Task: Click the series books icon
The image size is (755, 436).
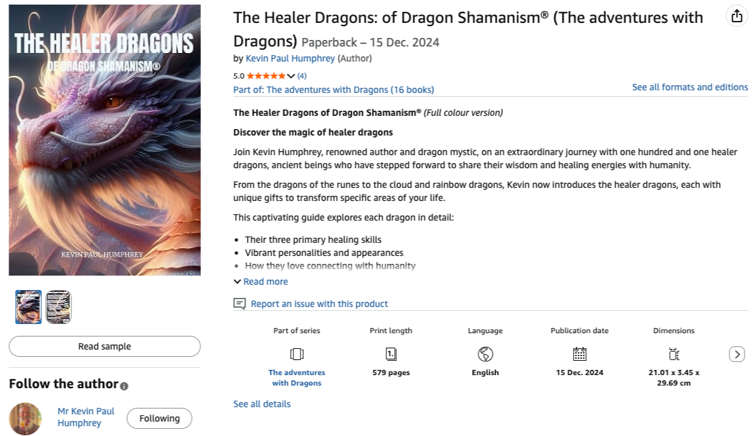Action: click(297, 354)
